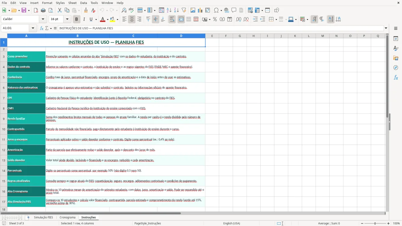Open Borders dropdown arrow

pos(276,19)
